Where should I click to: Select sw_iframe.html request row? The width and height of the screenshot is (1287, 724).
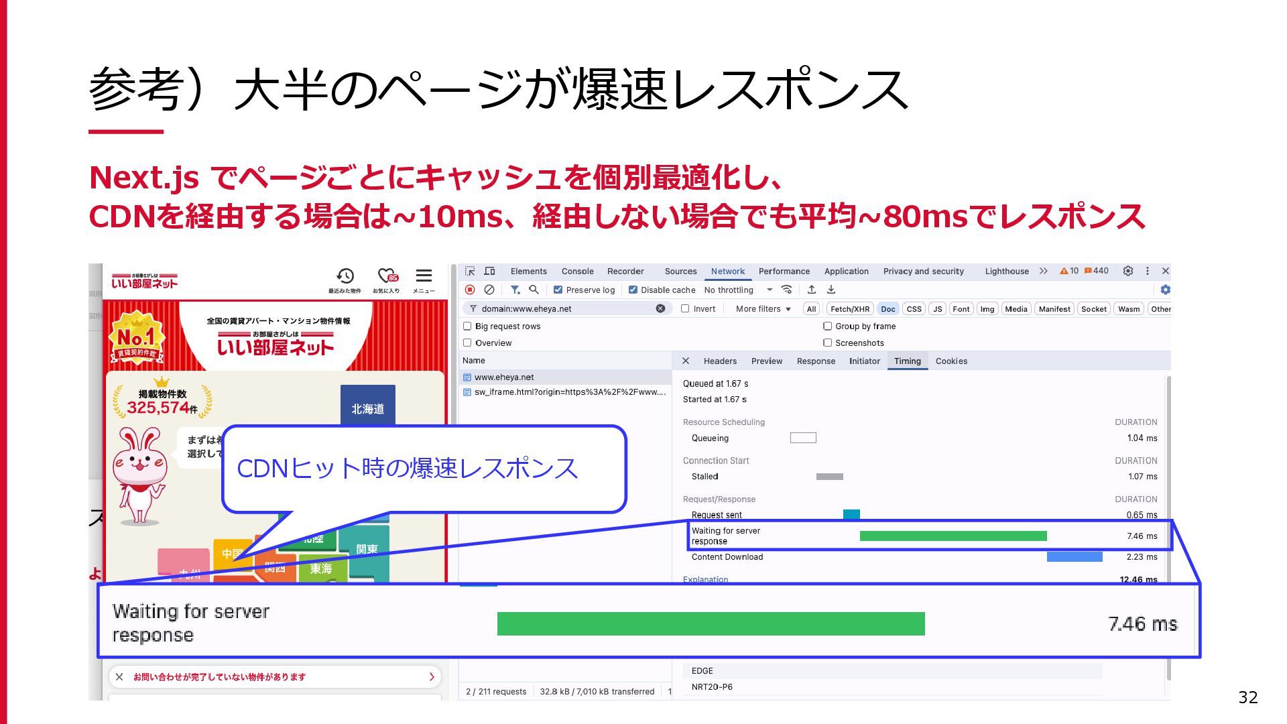pyautogui.click(x=566, y=392)
